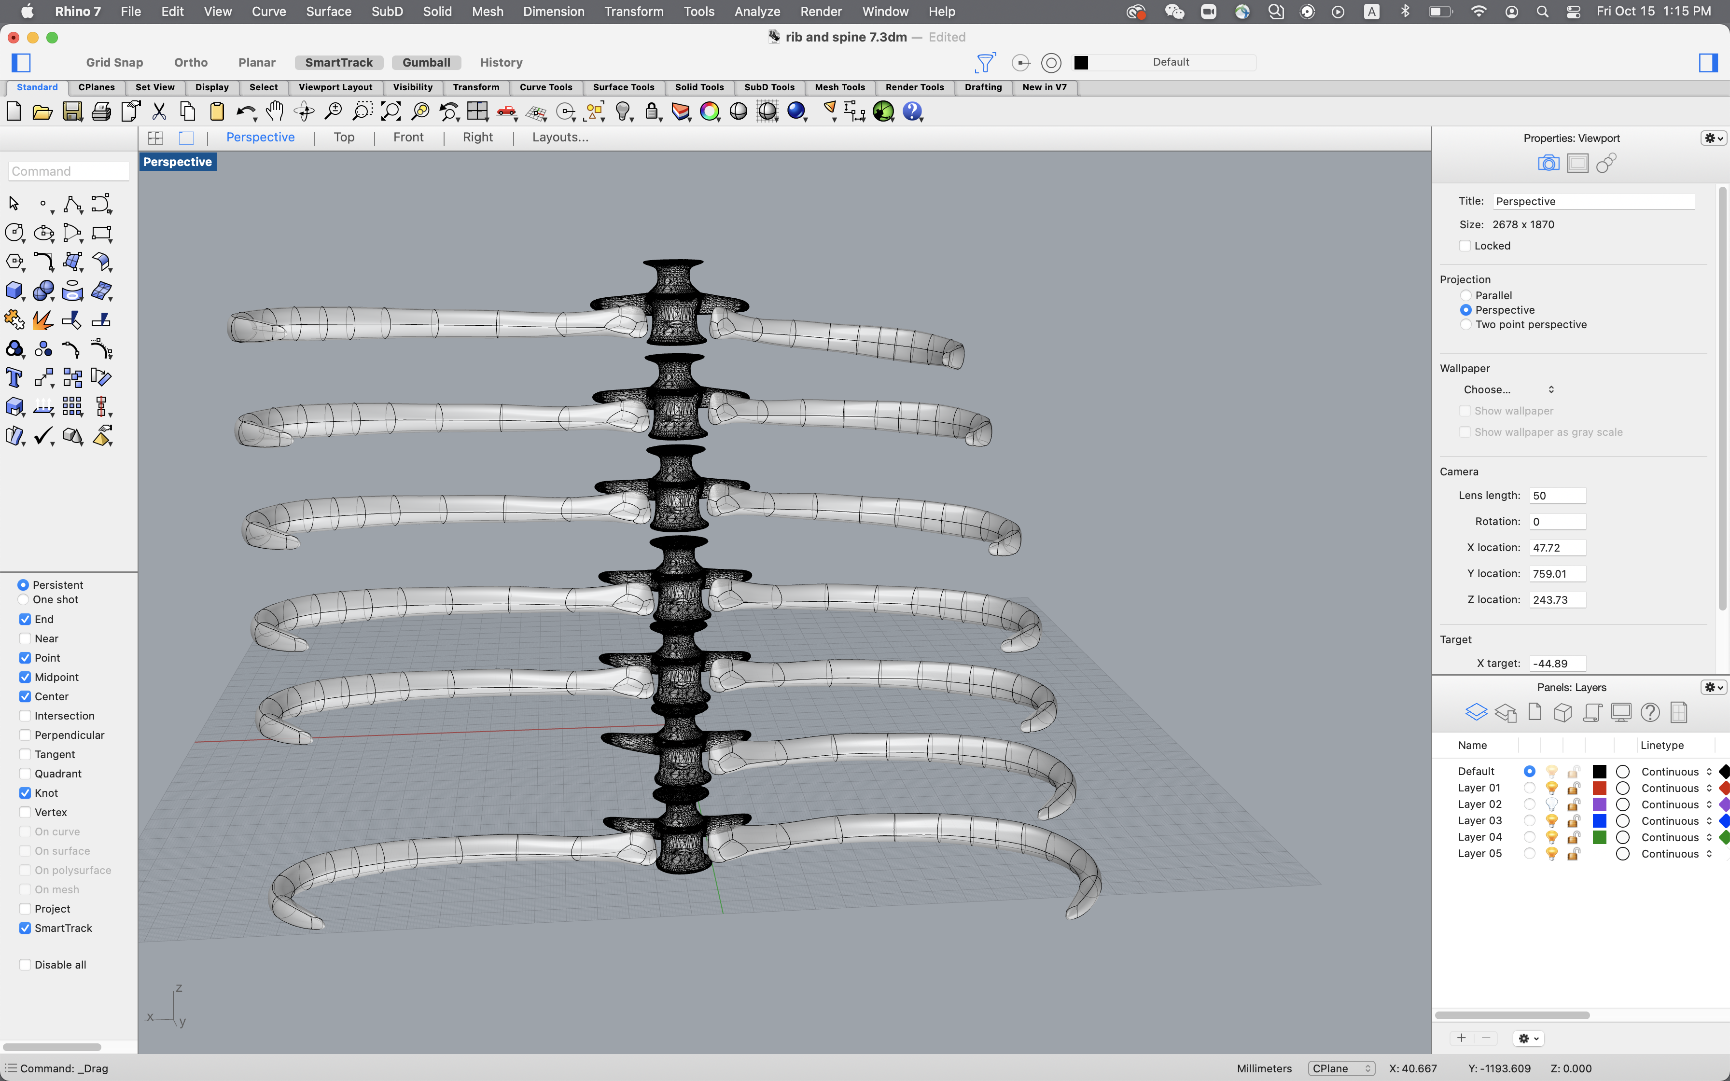Save the model with floppy icon
This screenshot has height=1081, width=1730.
(x=72, y=111)
